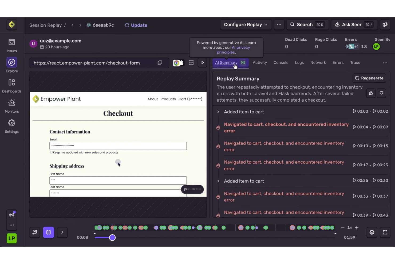The image size is (395, 264).
Task: Open replay player settings gear
Action: point(372,232)
